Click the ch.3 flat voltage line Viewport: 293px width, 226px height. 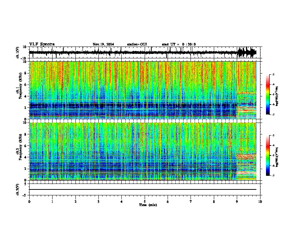coord(142,189)
